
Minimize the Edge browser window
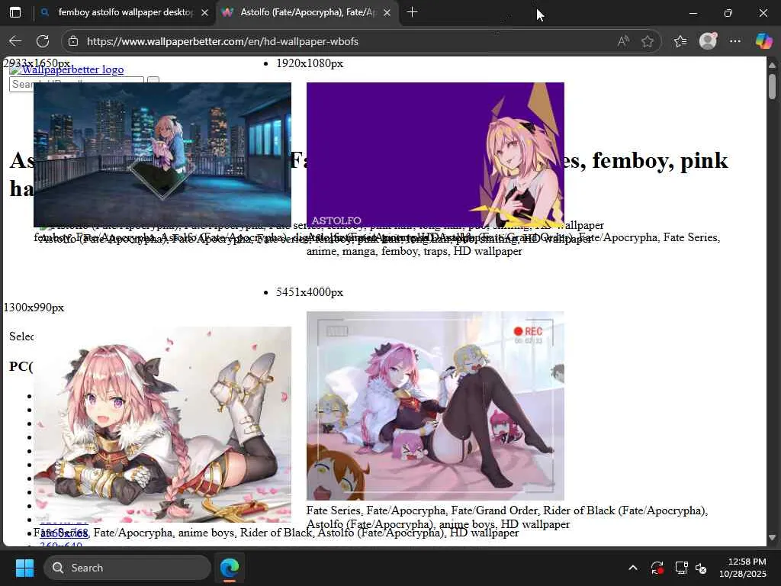[693, 13]
